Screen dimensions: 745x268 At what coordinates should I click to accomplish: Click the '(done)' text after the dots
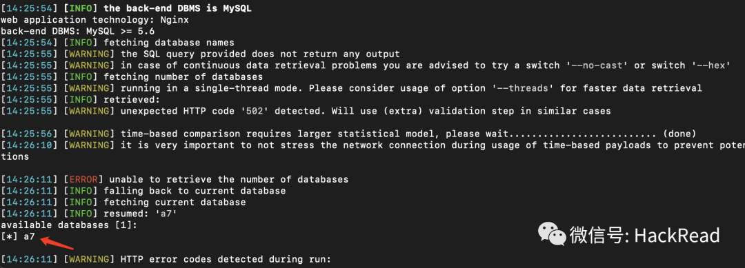point(679,134)
